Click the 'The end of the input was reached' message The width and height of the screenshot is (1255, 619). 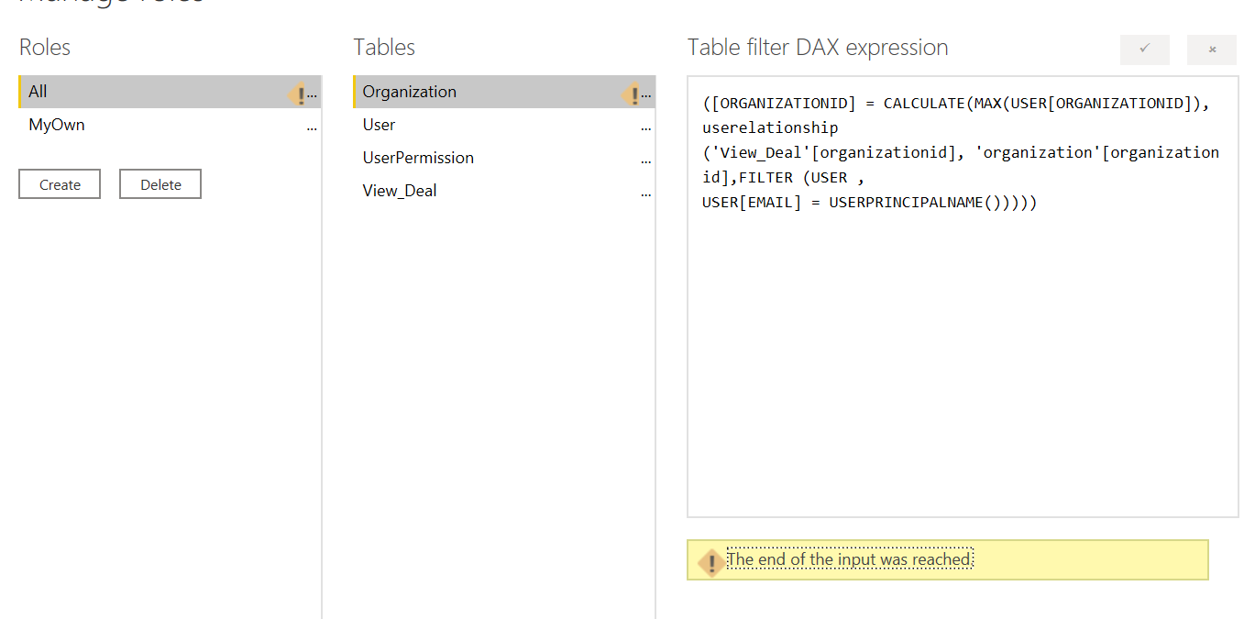pos(849,559)
